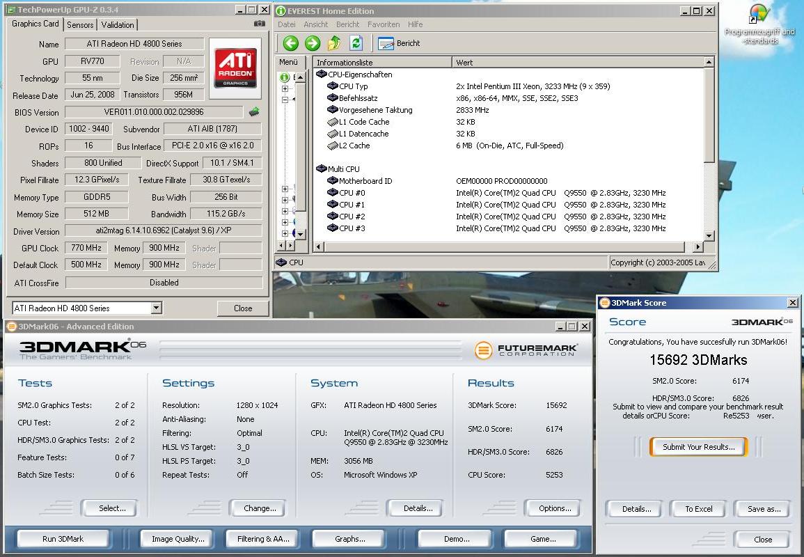Click the GPU-Z title bar icon
The image size is (804, 557).
click(x=11, y=10)
